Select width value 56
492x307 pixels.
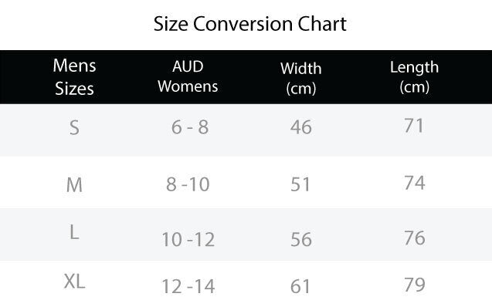(x=301, y=240)
